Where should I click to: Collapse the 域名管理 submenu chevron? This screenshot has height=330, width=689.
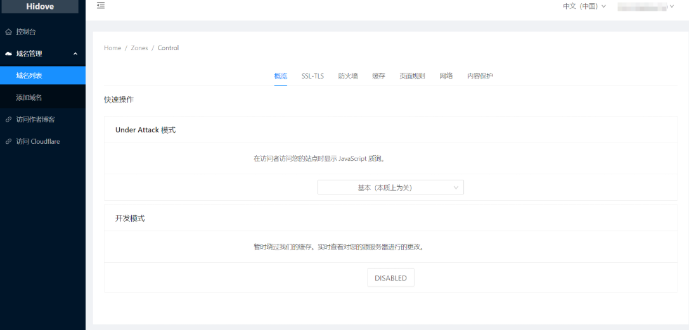click(x=75, y=54)
